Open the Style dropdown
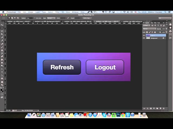This screenshot has height=129, width=173. point(51,18)
